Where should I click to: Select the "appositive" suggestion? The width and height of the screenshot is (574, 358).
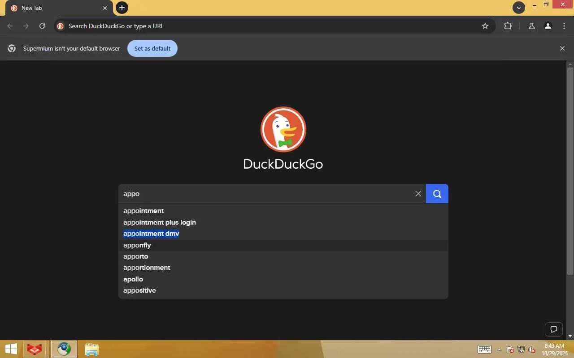coord(283,290)
